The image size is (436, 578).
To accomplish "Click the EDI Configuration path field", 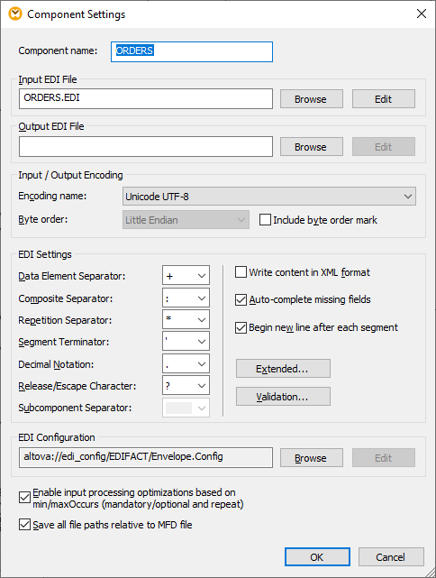I will click(146, 457).
